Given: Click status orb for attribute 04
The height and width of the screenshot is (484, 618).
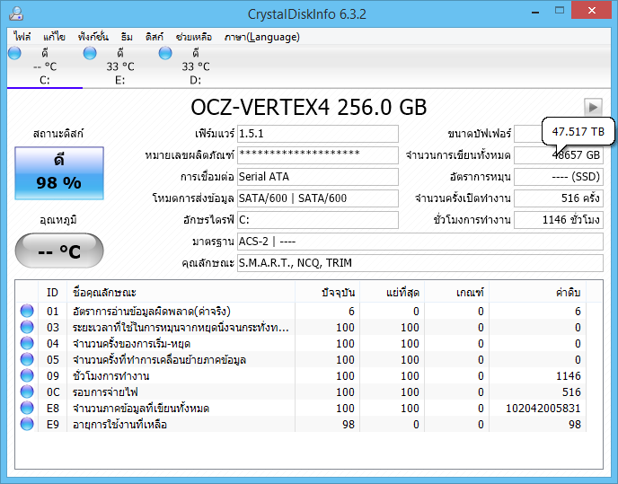Looking at the screenshot, I should click(x=27, y=343).
